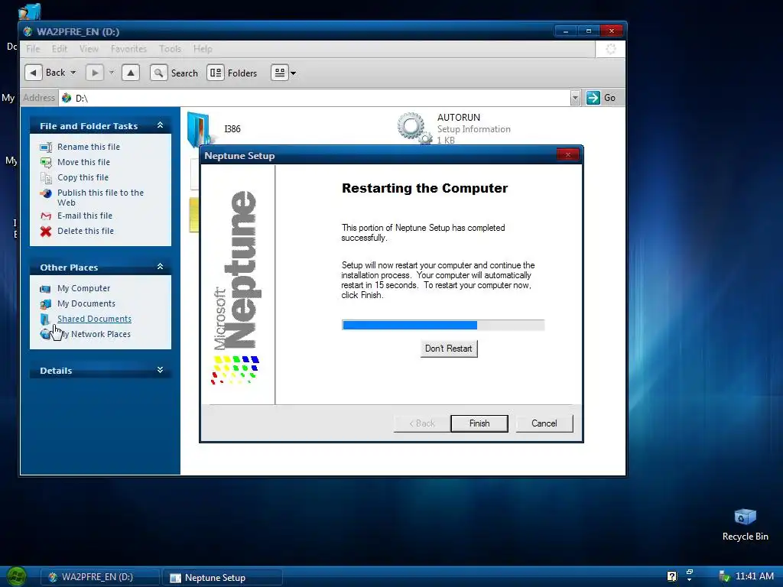The height and width of the screenshot is (587, 783).
Task: Click the Copy this file icon
Action: [x=46, y=177]
